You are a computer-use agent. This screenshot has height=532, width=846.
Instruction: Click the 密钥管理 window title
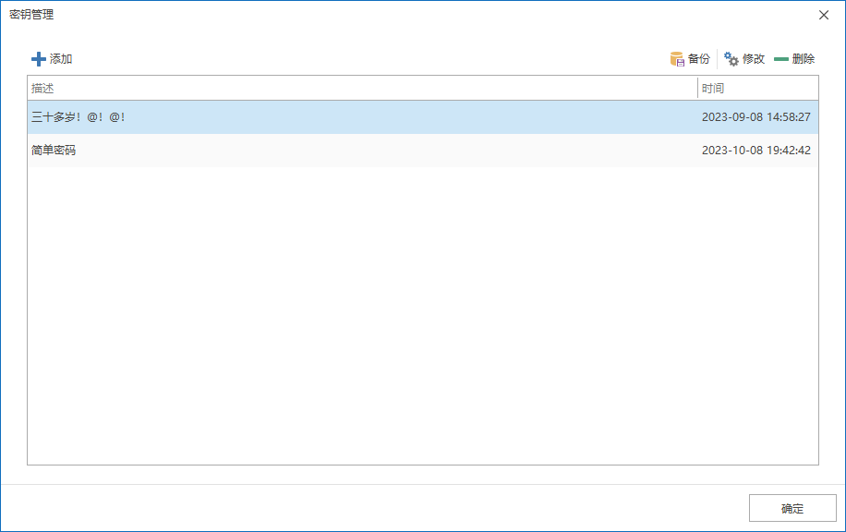(x=31, y=15)
